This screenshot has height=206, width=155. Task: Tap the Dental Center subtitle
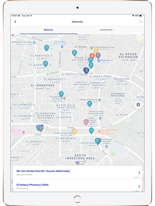[x=24, y=175]
